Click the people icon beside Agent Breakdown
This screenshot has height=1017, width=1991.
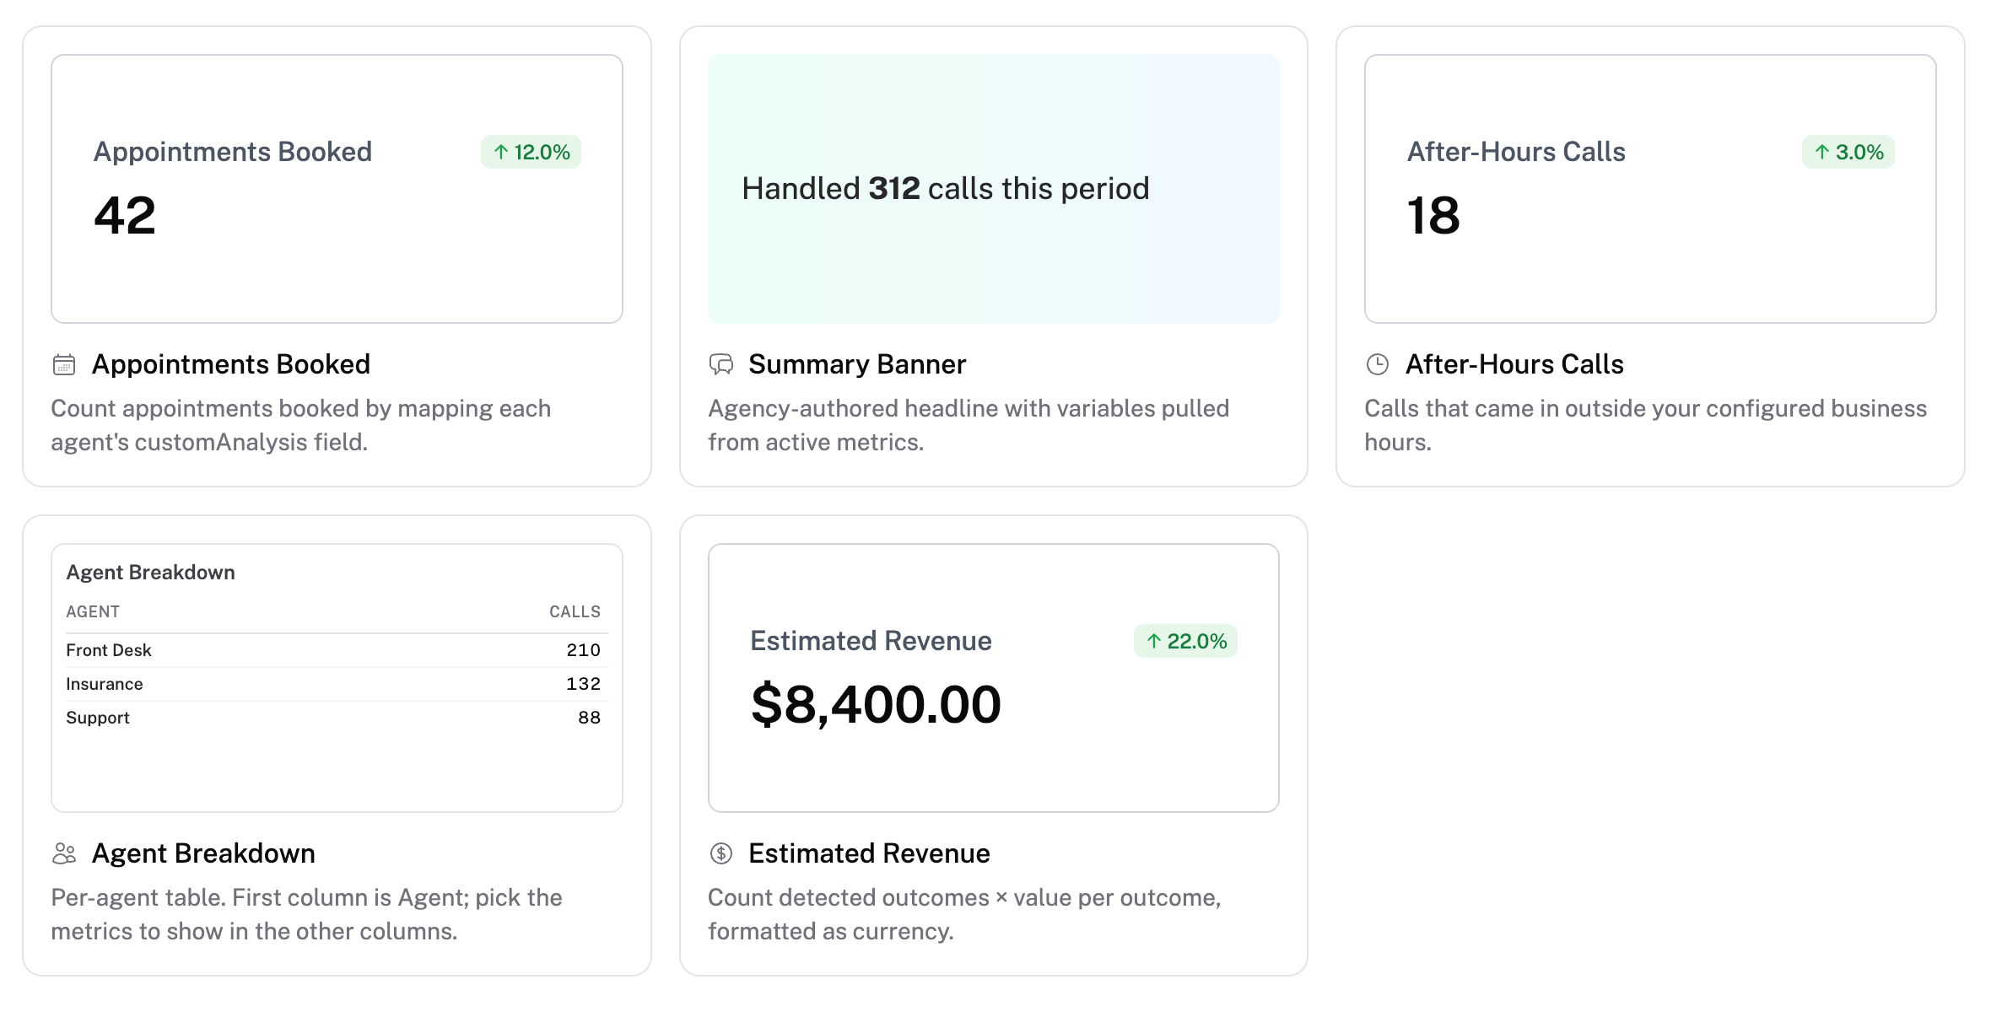[x=64, y=853]
